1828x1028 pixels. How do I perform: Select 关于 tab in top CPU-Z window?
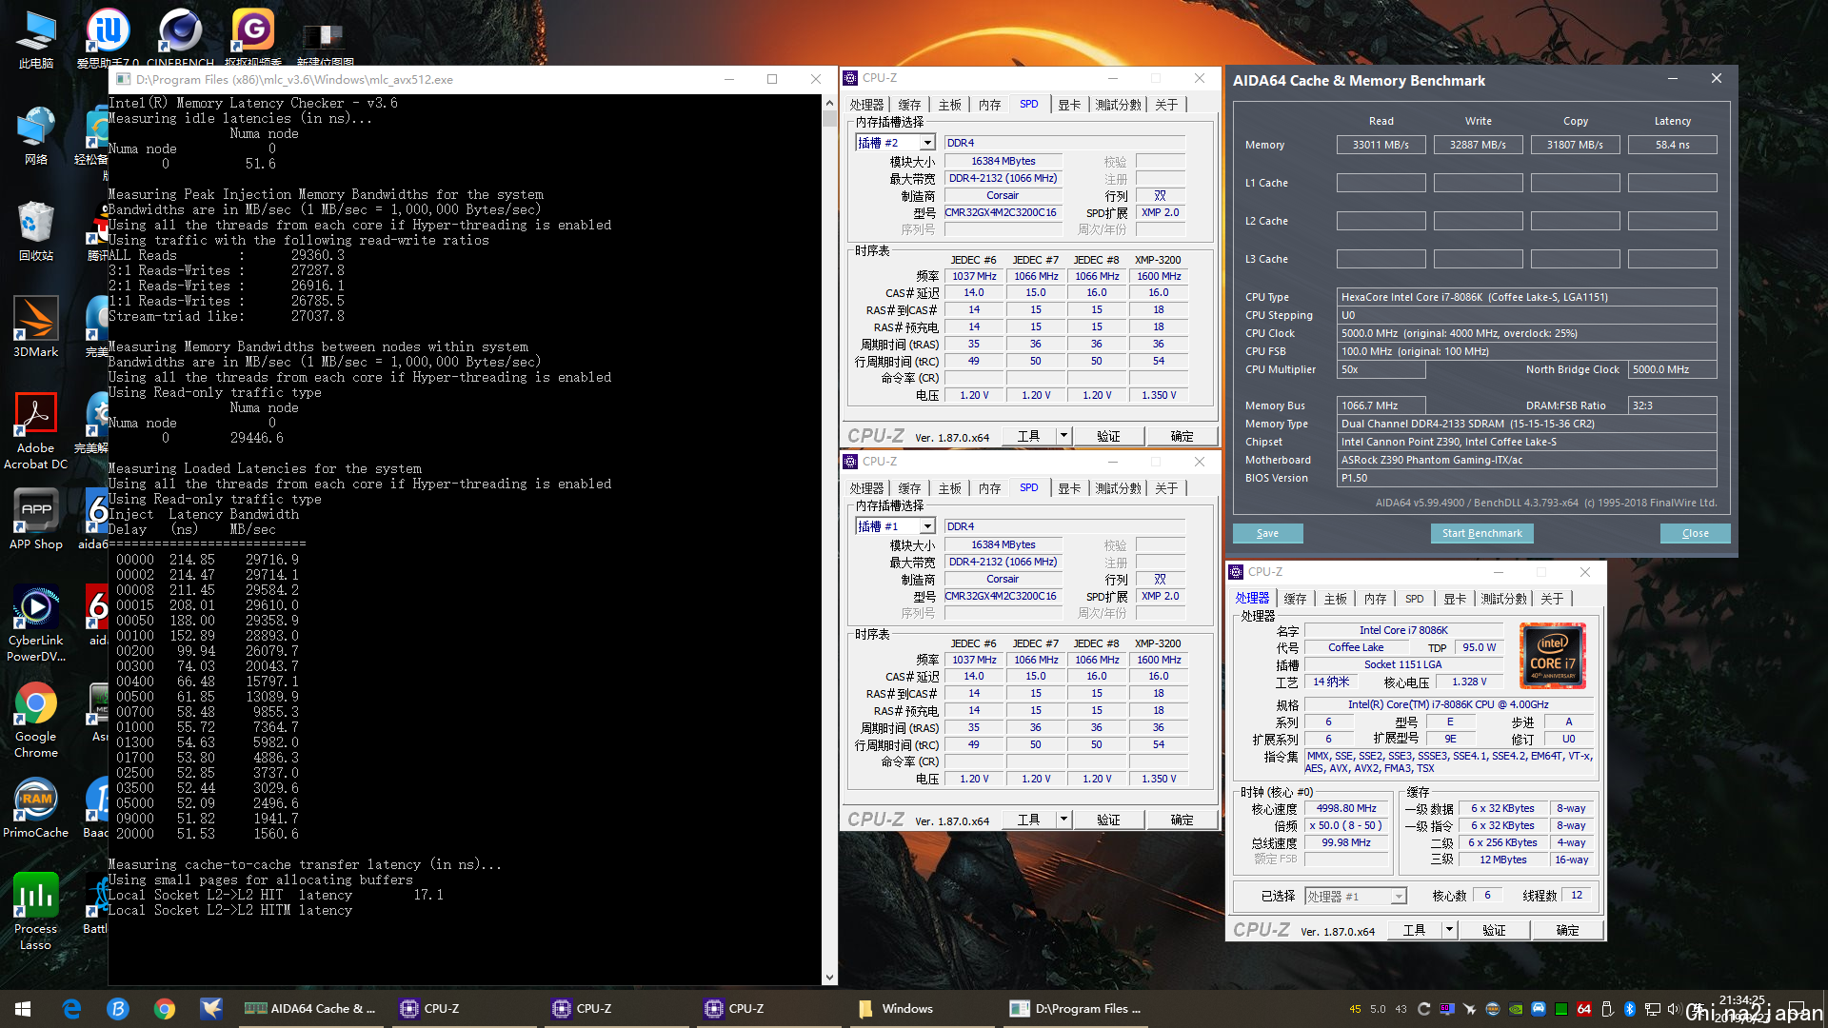(1166, 105)
